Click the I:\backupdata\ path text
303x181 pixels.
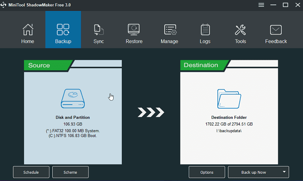(229, 131)
